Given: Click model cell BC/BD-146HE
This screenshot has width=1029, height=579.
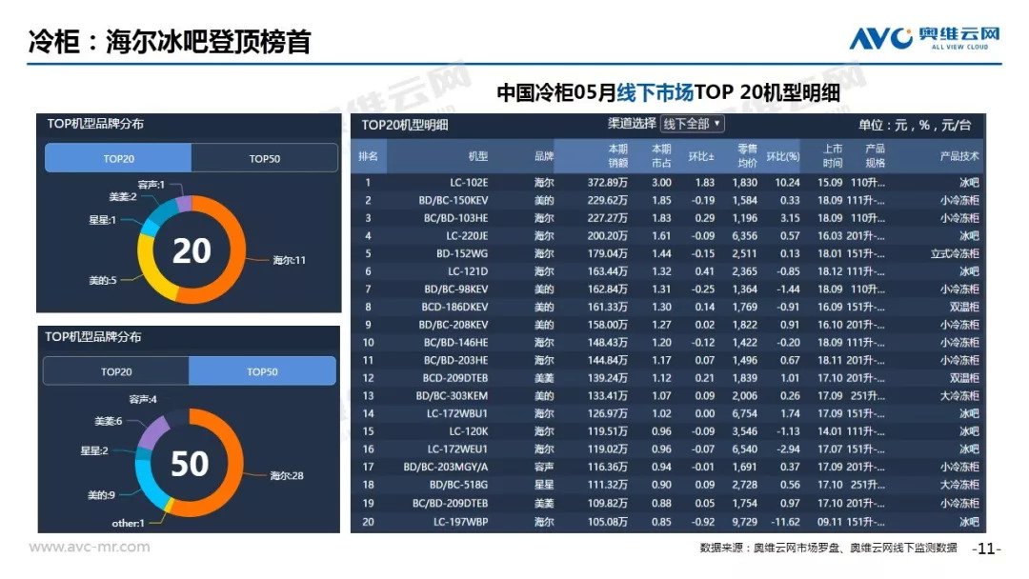Looking at the screenshot, I should click(x=455, y=342).
